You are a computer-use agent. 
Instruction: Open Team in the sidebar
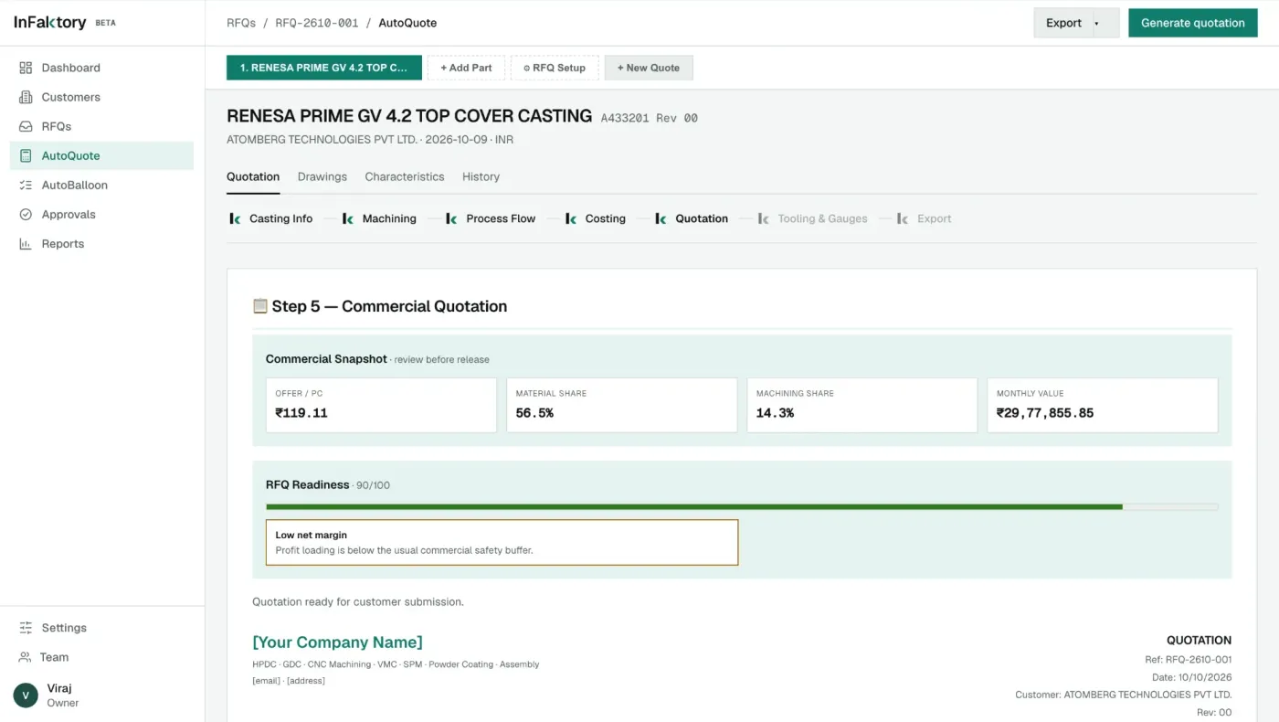click(102, 657)
